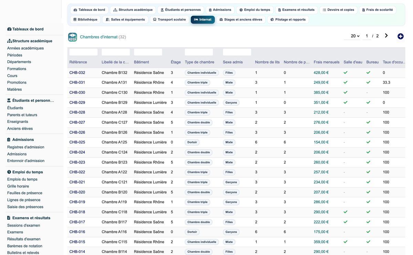The height and width of the screenshot is (255, 413).
Task: Click the Bâtiment filter input field
Action: [x=148, y=52]
